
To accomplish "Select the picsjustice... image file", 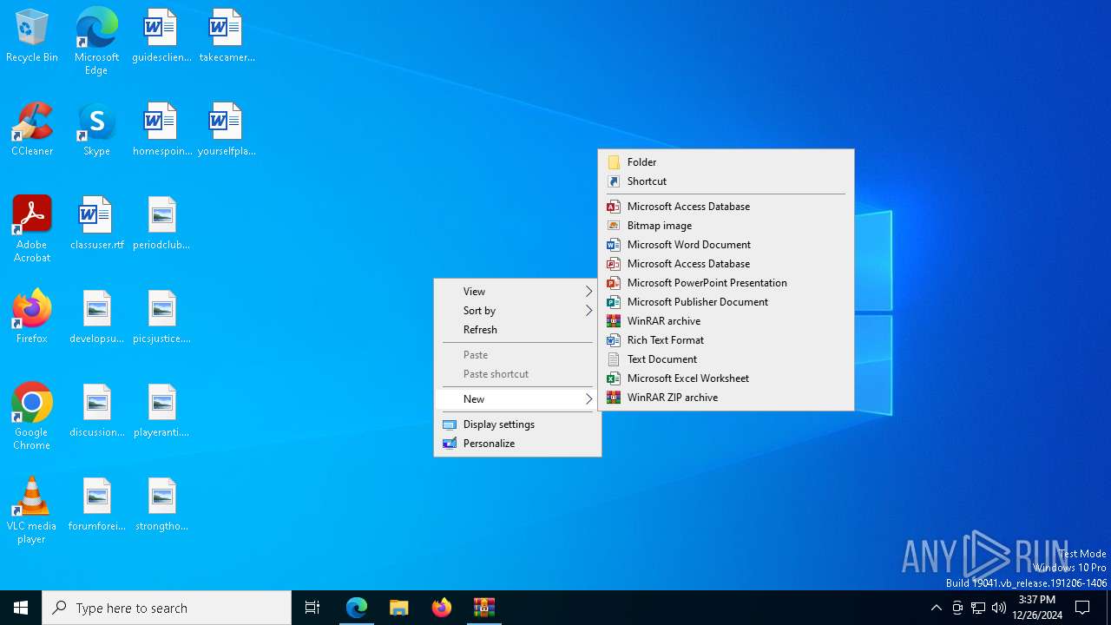I will [161, 318].
